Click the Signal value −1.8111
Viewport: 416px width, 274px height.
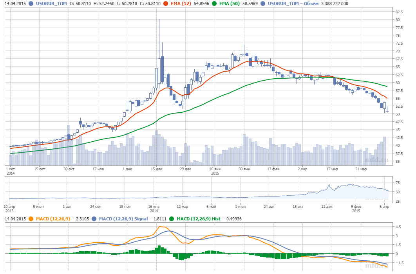(158, 219)
